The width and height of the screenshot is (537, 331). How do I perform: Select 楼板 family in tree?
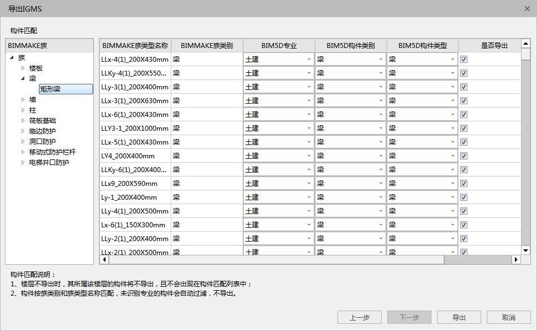click(36, 68)
